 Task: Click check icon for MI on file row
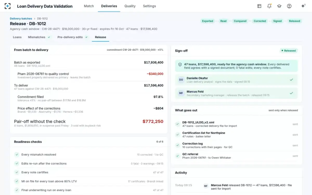coord(17,181)
